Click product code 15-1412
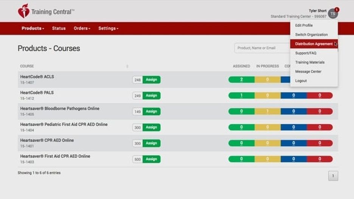 point(27,98)
